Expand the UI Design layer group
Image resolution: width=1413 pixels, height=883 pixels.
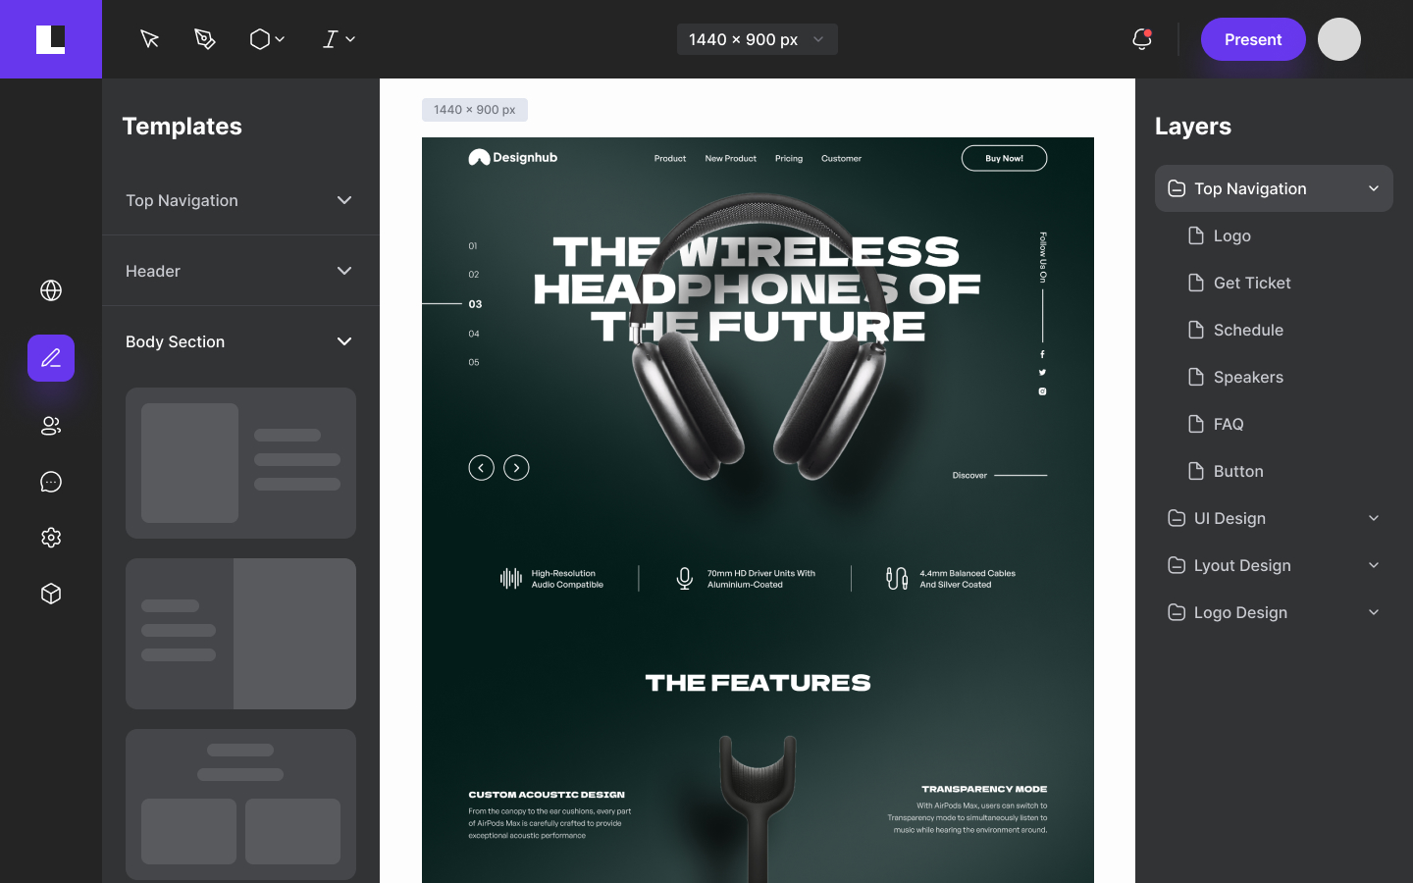1373,518
